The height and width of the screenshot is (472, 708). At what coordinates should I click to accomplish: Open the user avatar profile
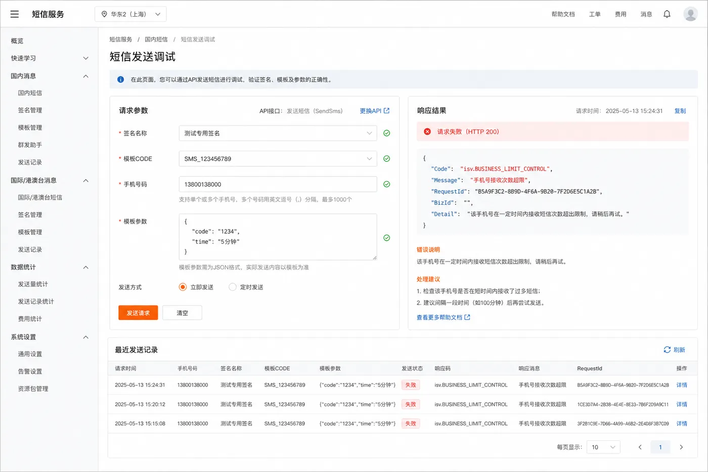click(690, 14)
